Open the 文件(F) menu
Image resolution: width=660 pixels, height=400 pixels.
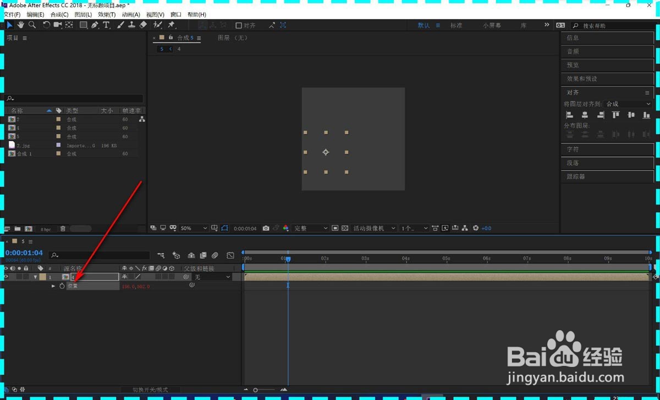pos(12,14)
